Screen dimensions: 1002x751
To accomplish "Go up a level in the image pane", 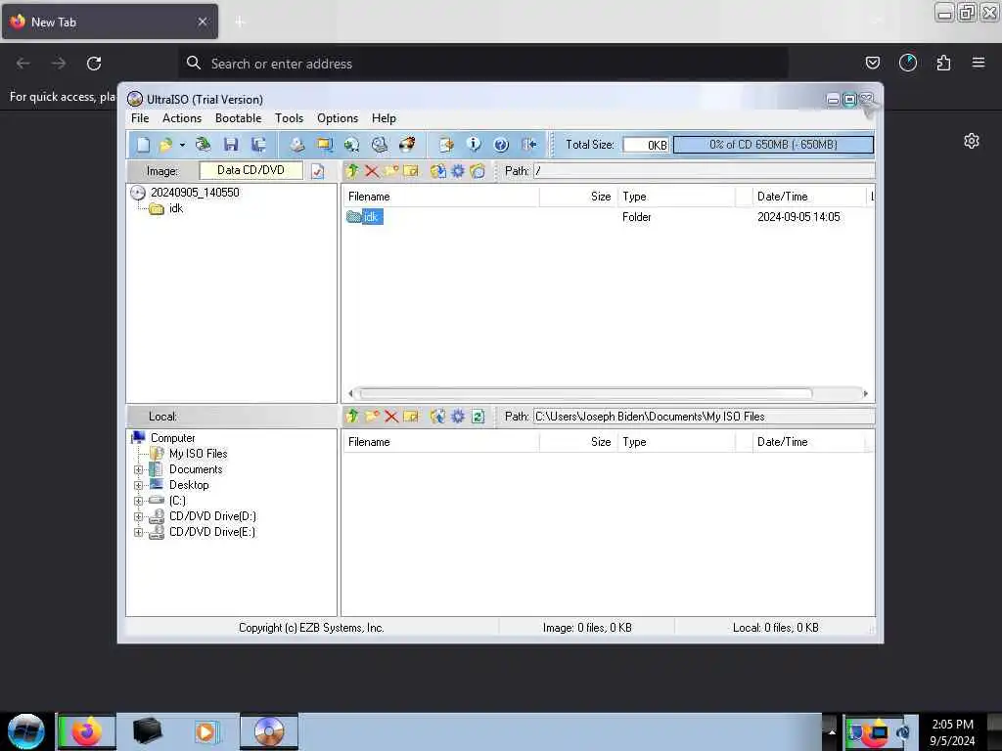I will pos(352,171).
